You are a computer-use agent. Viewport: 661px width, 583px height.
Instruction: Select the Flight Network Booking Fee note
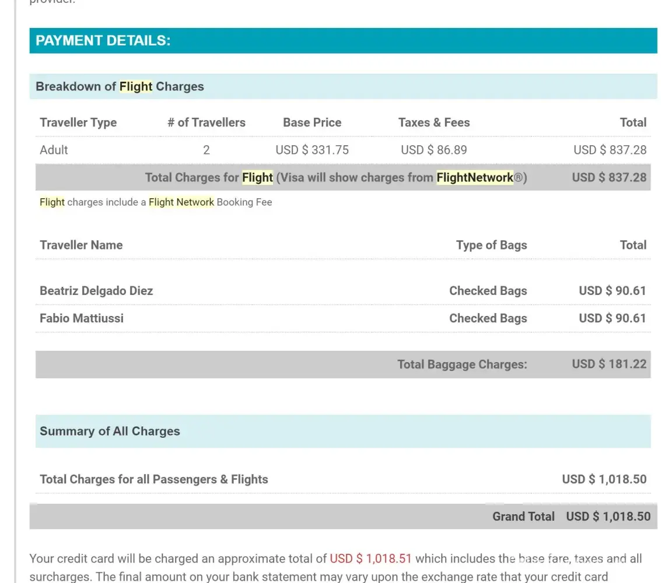156,202
